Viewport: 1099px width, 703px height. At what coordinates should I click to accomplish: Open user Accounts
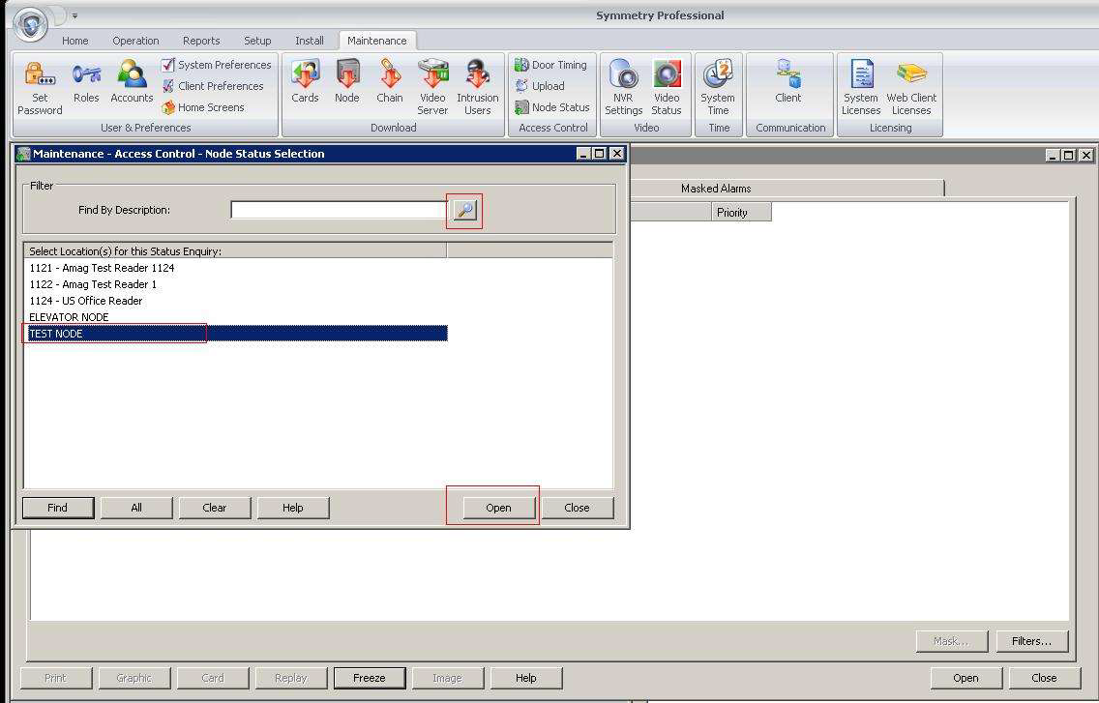pyautogui.click(x=132, y=83)
